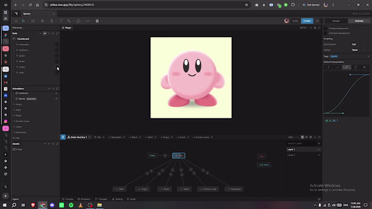
Task: Add a new tag with plus icon
Action: point(368,56)
